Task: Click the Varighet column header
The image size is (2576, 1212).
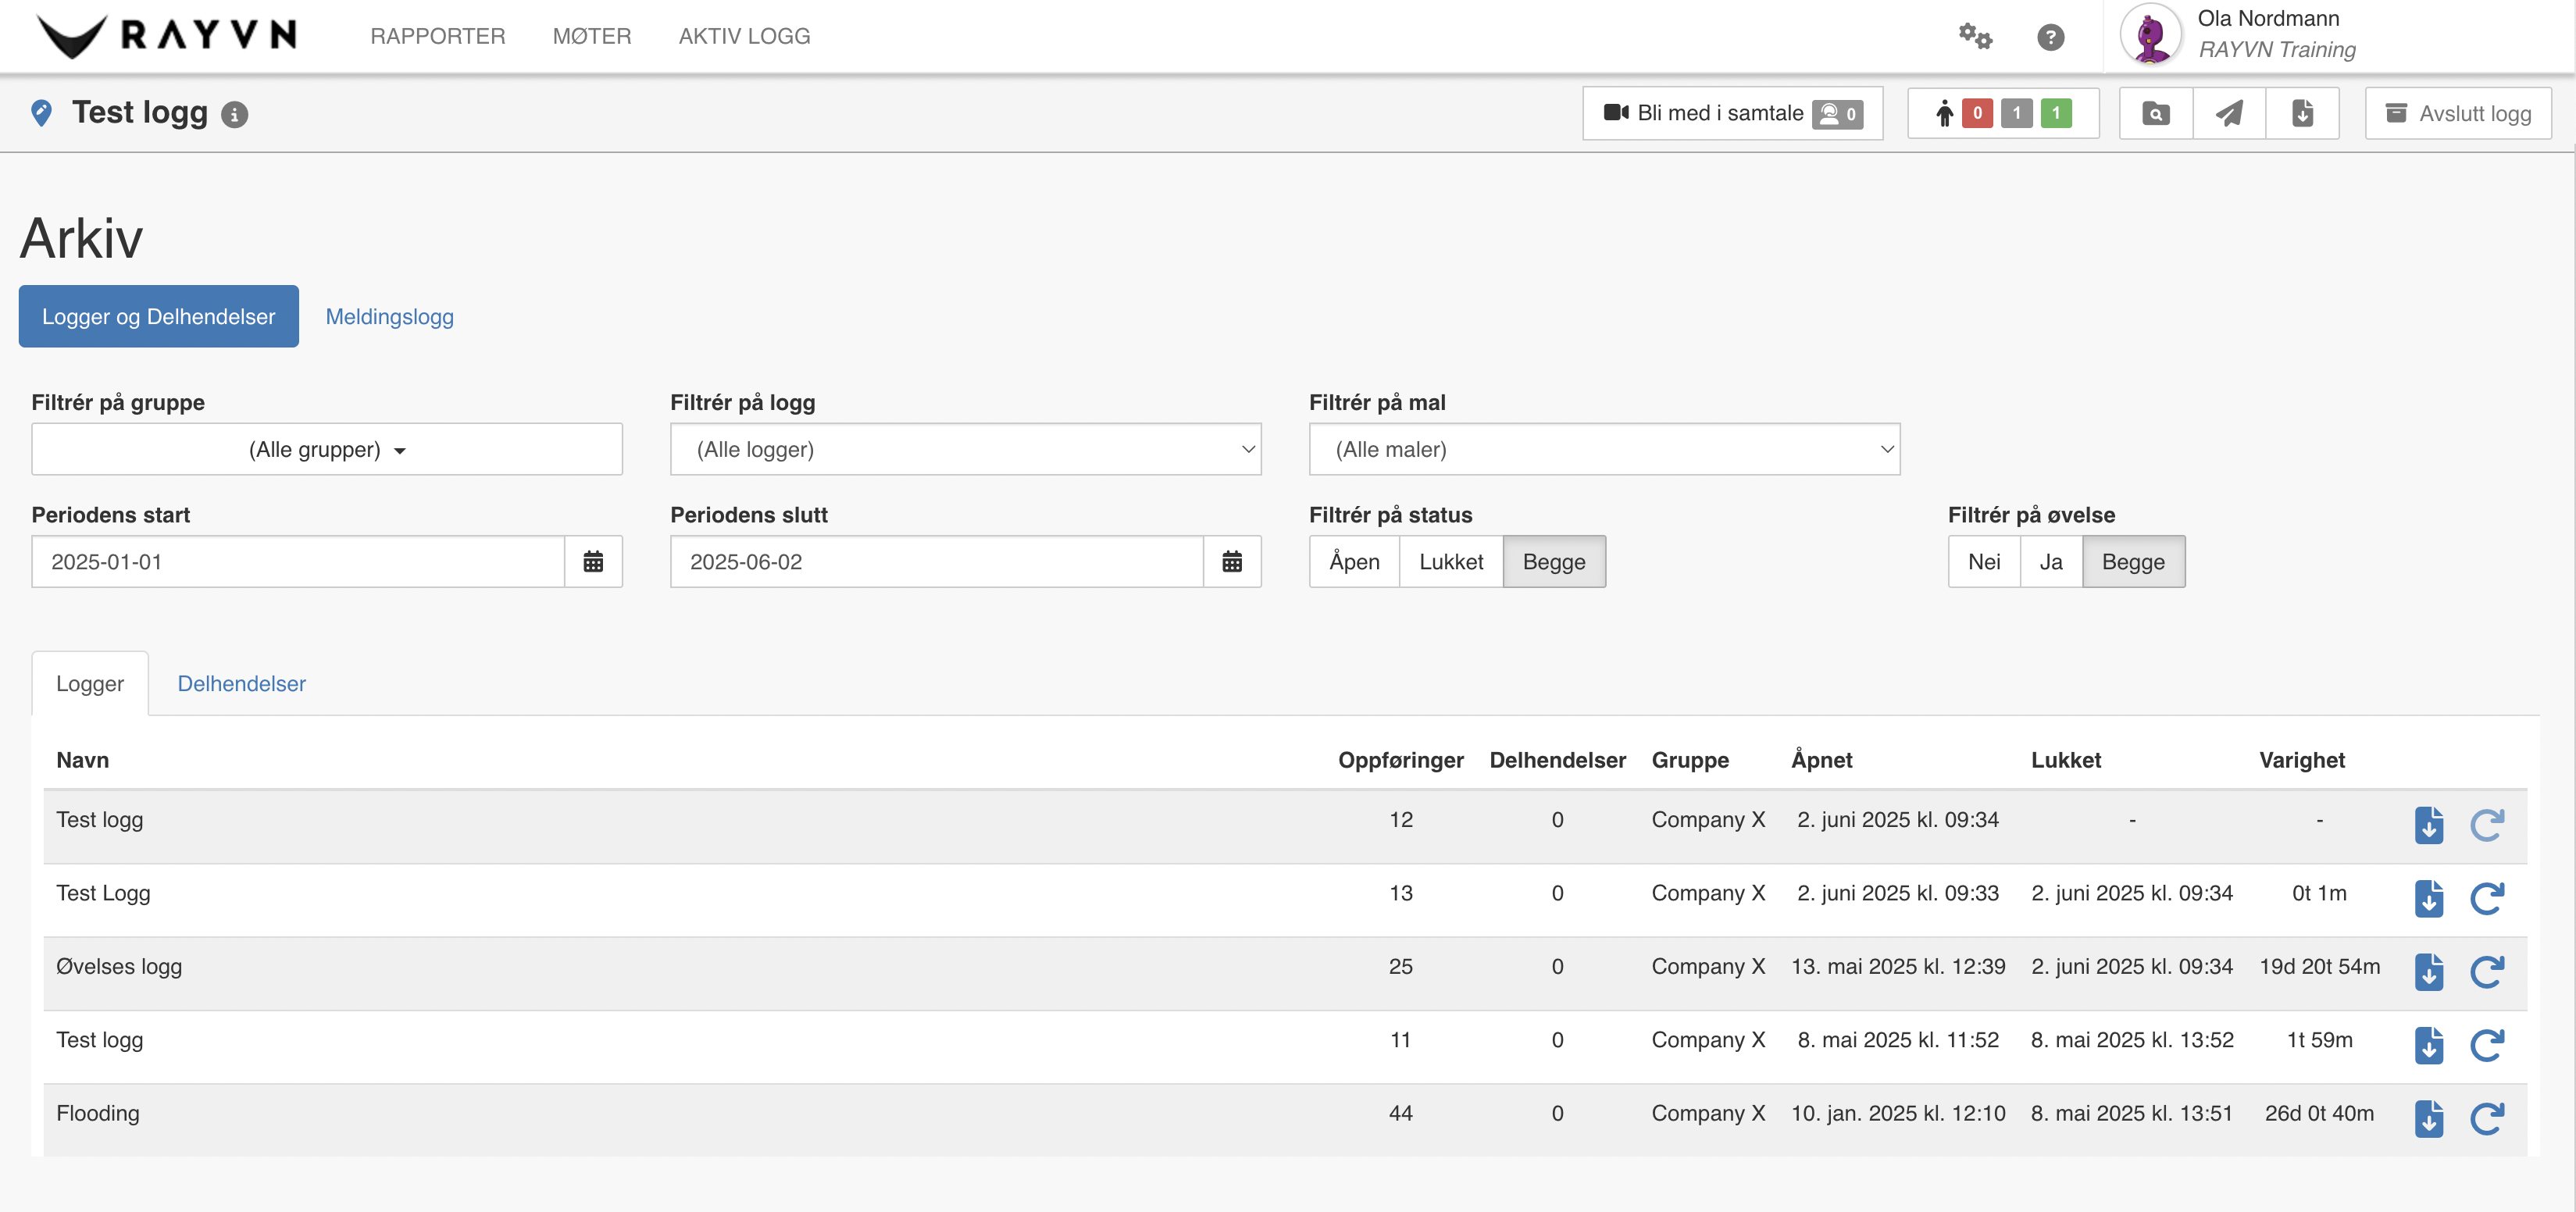Action: point(2301,760)
